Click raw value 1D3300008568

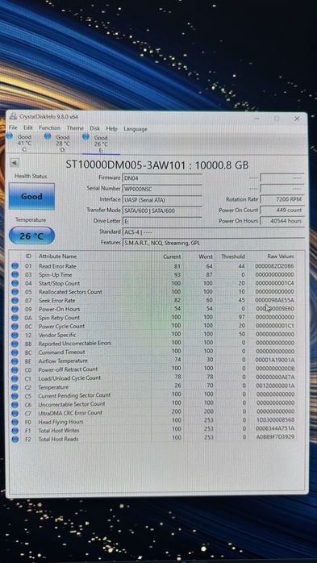[275, 420]
